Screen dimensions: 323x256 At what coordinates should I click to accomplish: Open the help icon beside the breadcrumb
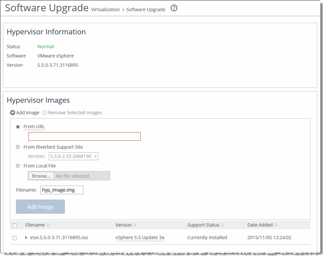(174, 8)
